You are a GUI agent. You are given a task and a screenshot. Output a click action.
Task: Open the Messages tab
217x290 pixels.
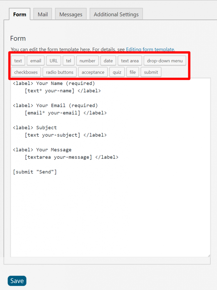tap(71, 14)
